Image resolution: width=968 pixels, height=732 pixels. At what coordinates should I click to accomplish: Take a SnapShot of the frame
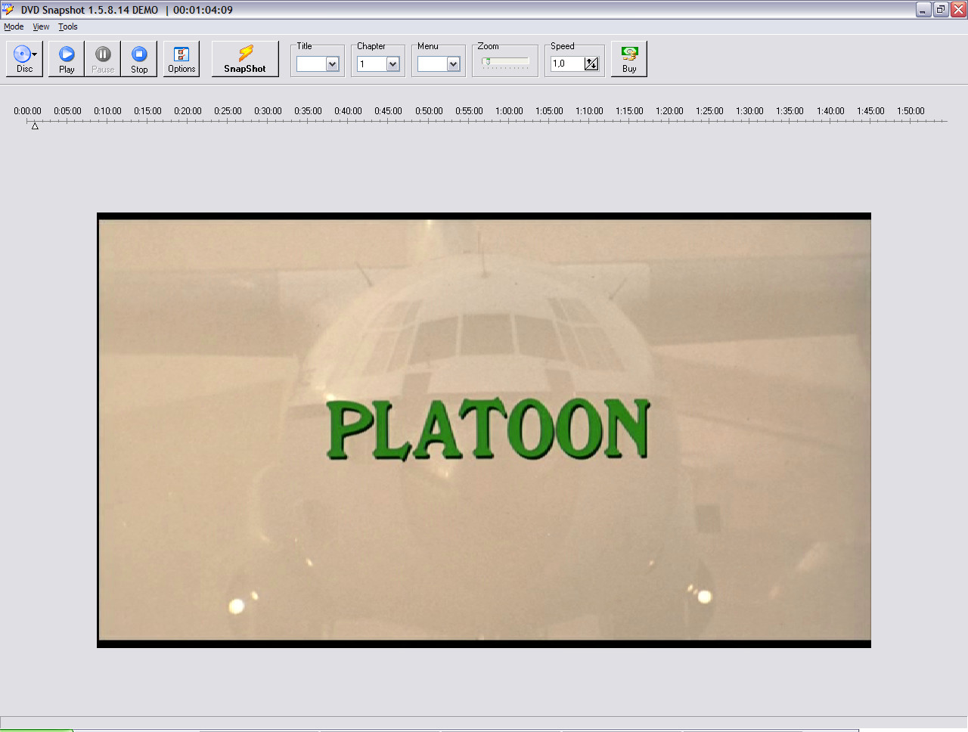point(245,59)
